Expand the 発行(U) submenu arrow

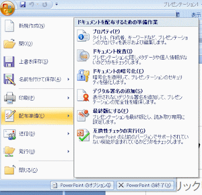pos(68,152)
